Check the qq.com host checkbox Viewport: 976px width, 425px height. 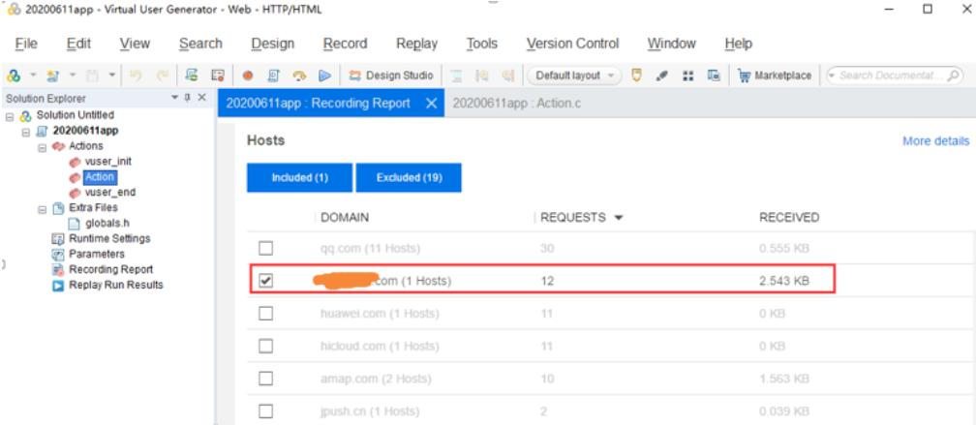click(265, 249)
